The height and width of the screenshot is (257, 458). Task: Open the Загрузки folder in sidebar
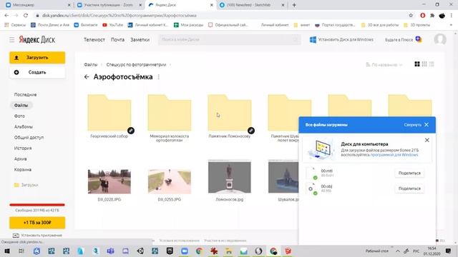(x=26, y=185)
